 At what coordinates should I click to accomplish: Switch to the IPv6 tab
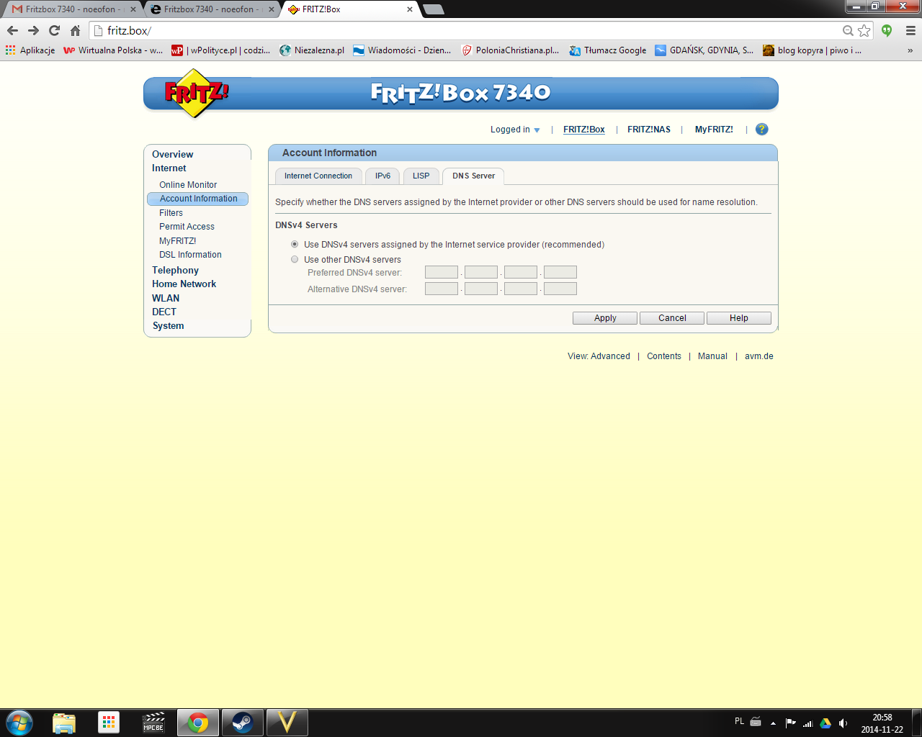coord(382,176)
